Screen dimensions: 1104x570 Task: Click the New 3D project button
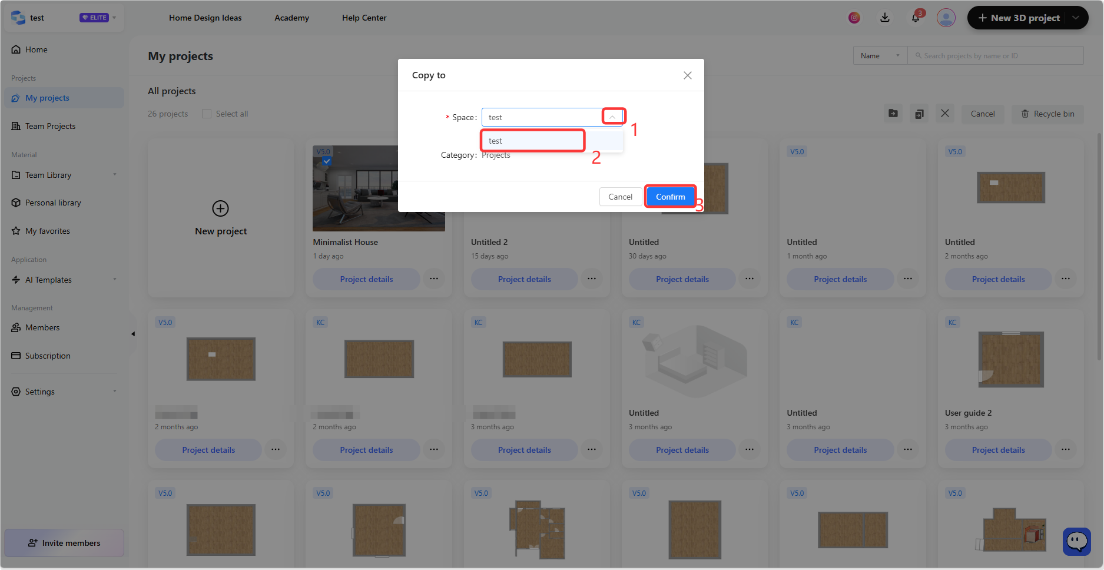click(1019, 18)
